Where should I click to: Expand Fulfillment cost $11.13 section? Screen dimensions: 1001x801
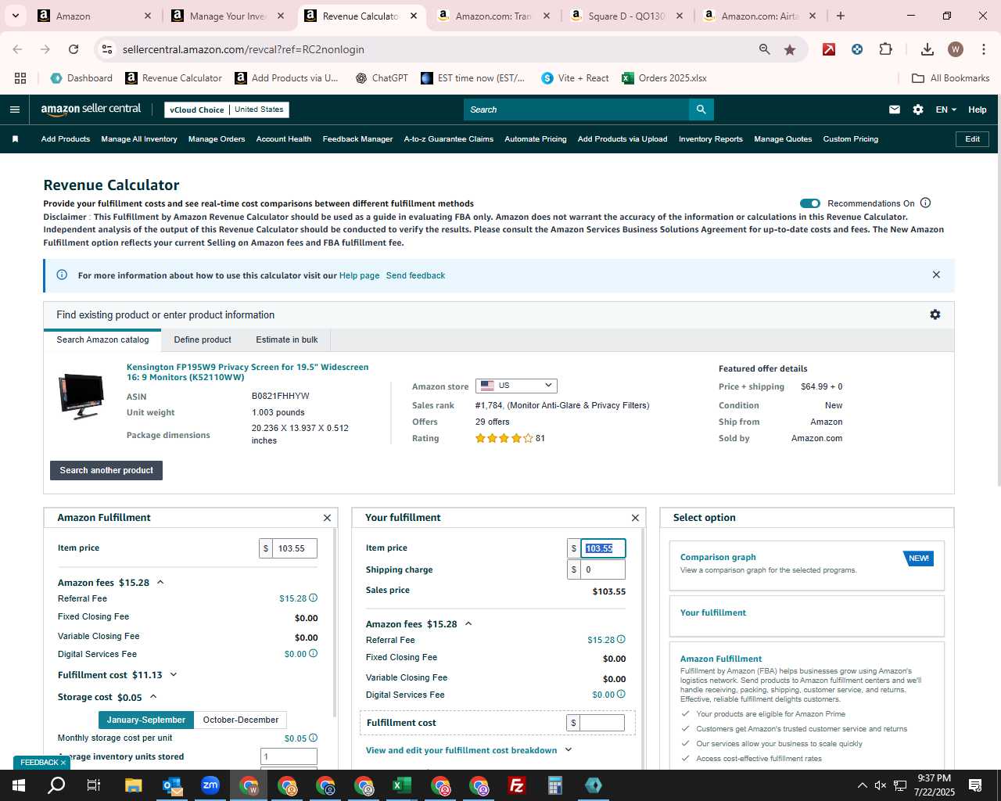tap(174, 675)
